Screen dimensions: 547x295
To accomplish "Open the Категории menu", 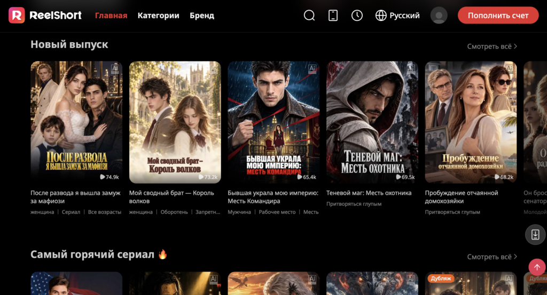I will (x=158, y=15).
